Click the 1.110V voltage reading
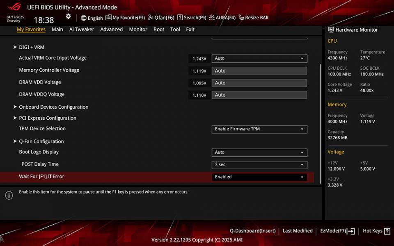 pos(199,95)
